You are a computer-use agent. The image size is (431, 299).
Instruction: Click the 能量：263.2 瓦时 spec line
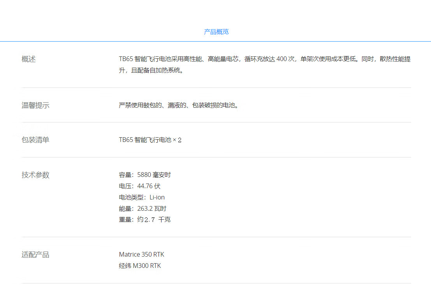142,209
